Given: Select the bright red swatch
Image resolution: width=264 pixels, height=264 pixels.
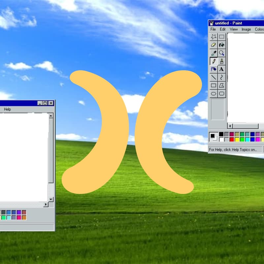Looking at the screenshot, I should (232, 139).
